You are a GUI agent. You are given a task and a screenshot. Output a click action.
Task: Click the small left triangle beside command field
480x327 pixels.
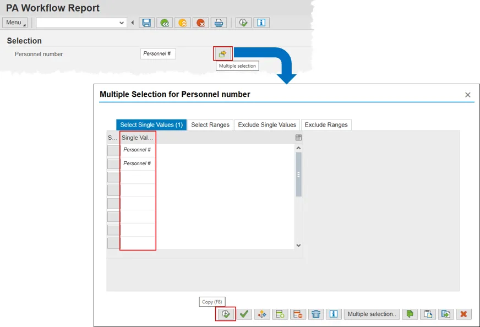pyautogui.click(x=132, y=23)
